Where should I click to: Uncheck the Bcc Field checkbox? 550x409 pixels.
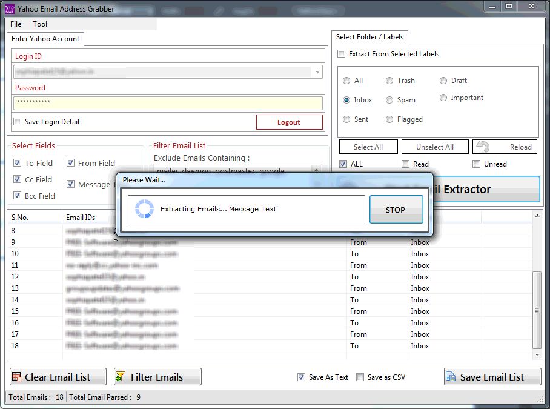point(17,195)
